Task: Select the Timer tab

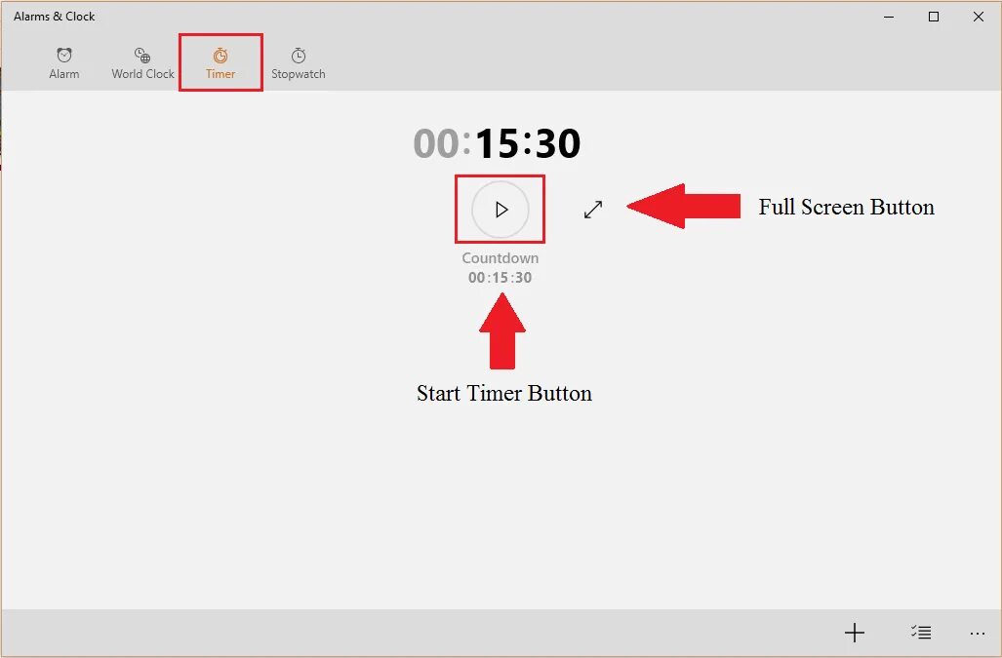Action: (x=220, y=62)
